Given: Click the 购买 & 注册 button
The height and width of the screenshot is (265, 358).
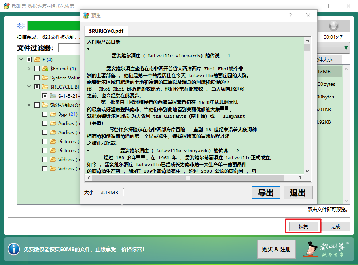Looking at the screenshot, I should 277,249.
